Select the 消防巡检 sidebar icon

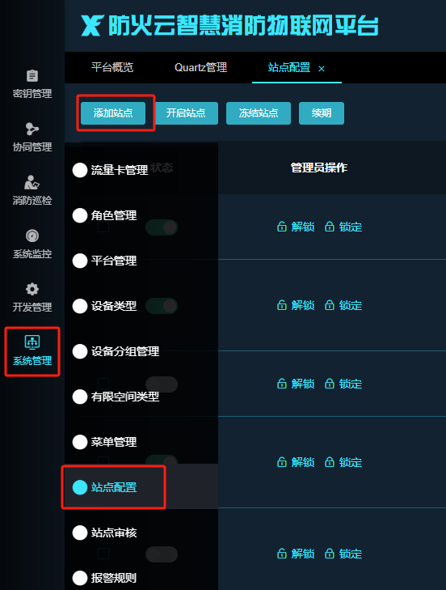[32, 182]
